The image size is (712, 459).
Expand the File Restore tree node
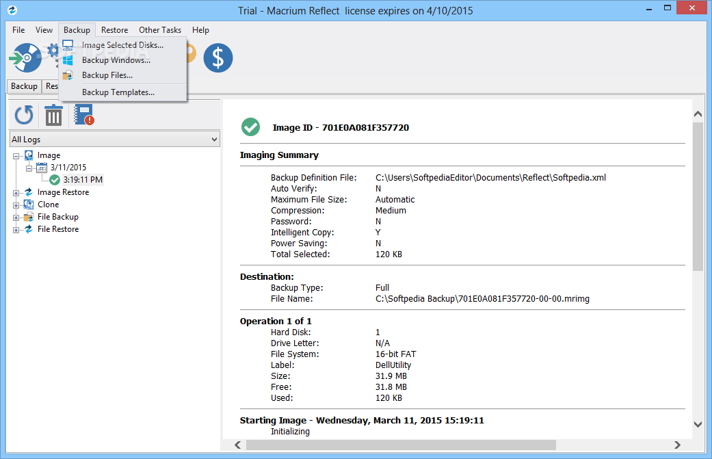[x=16, y=230]
